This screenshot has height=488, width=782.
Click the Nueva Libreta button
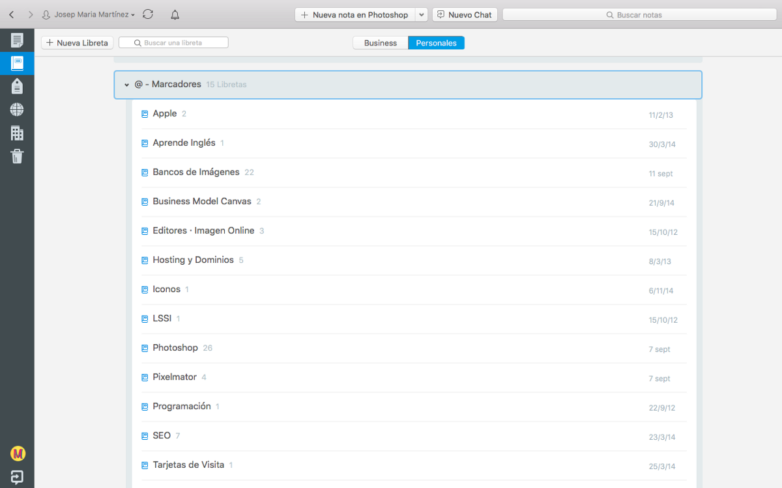tap(78, 43)
